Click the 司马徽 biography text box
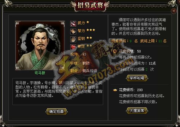The image size is (180, 127). [x=58, y=91]
